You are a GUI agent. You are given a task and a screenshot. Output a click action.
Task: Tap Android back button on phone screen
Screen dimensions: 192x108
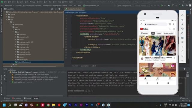[147, 83]
